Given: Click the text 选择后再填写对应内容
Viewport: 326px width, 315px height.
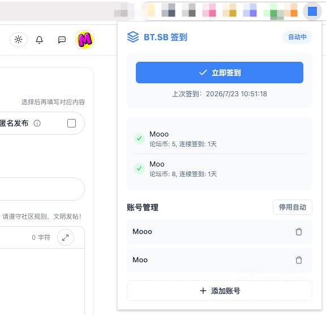Looking at the screenshot, I should pyautogui.click(x=53, y=102).
